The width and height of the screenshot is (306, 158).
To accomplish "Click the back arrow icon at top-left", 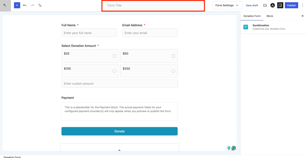I will click(5, 5).
